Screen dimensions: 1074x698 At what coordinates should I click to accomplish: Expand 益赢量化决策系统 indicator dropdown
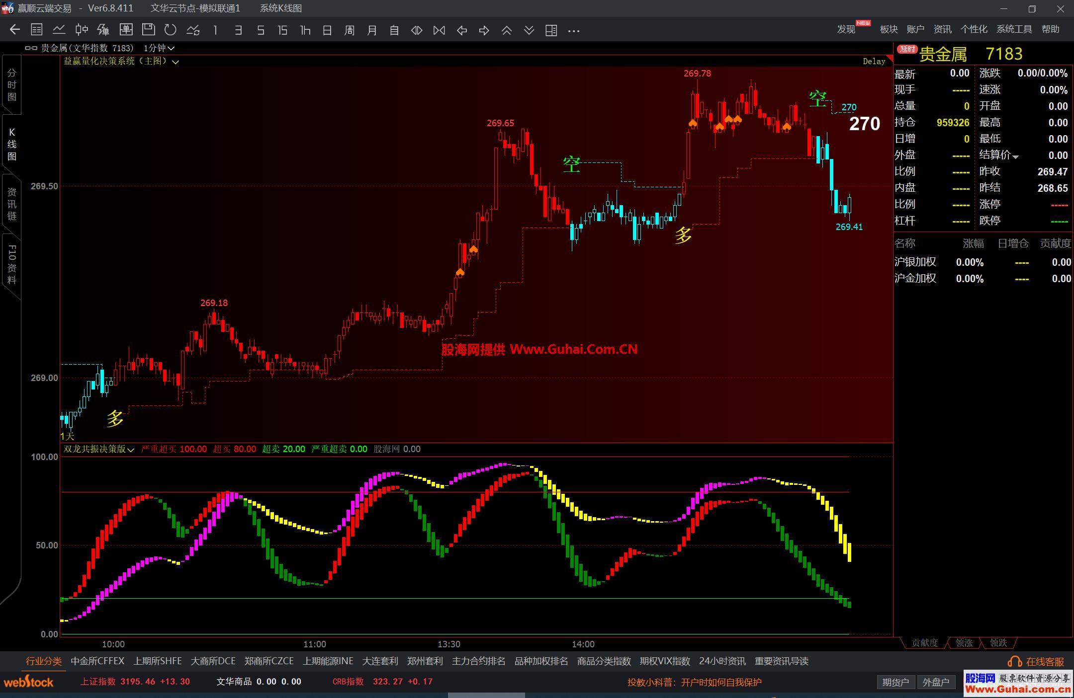(176, 62)
